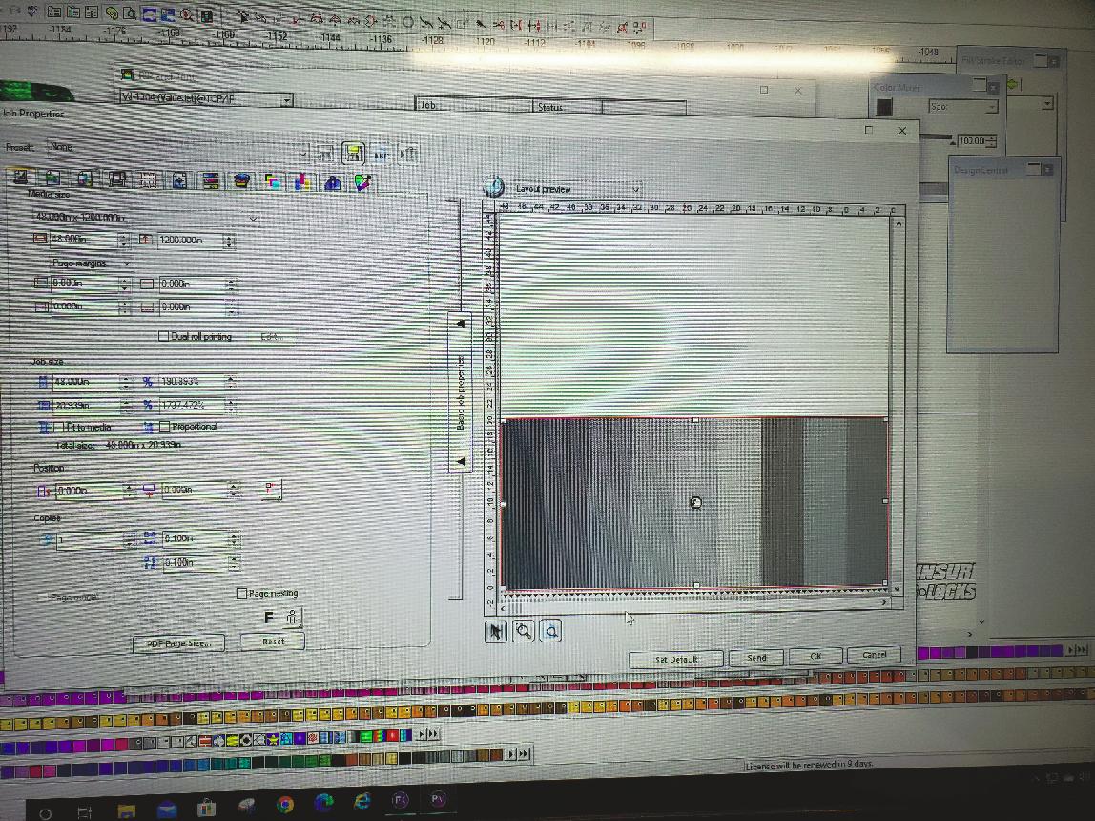Click the OK button
This screenshot has width=1095, height=821.
point(815,656)
